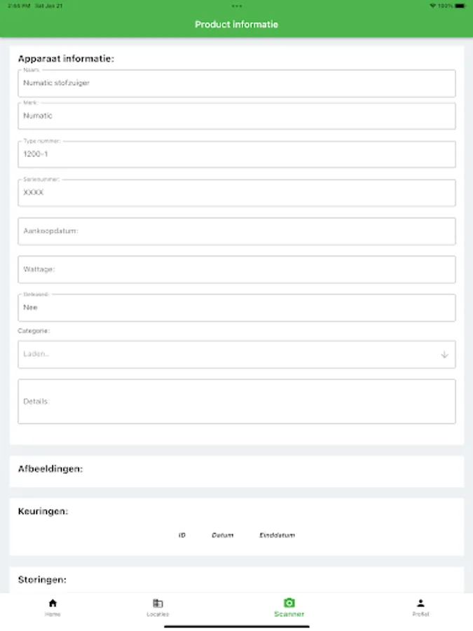The image size is (473, 631).
Task: Click the Wattage input field
Action: (236, 269)
